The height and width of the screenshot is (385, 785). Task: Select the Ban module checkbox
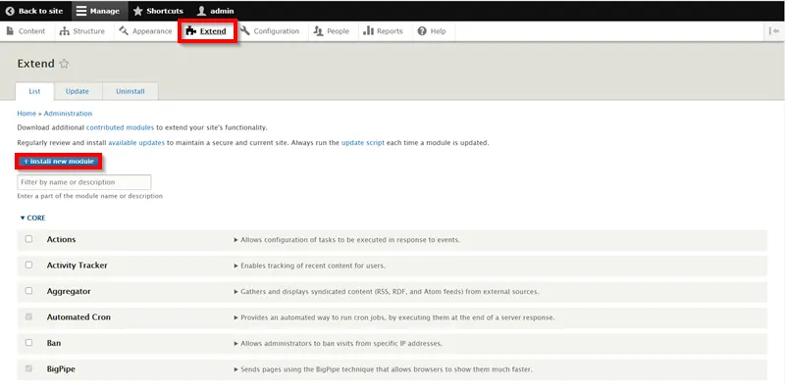pos(29,343)
